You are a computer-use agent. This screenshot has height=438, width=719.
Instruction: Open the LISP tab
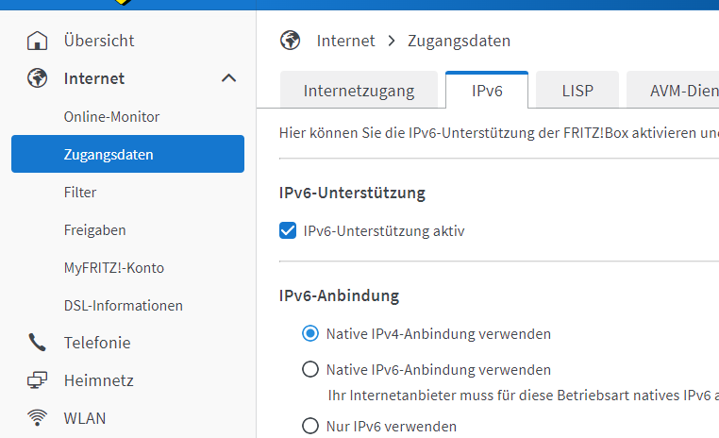tap(577, 92)
